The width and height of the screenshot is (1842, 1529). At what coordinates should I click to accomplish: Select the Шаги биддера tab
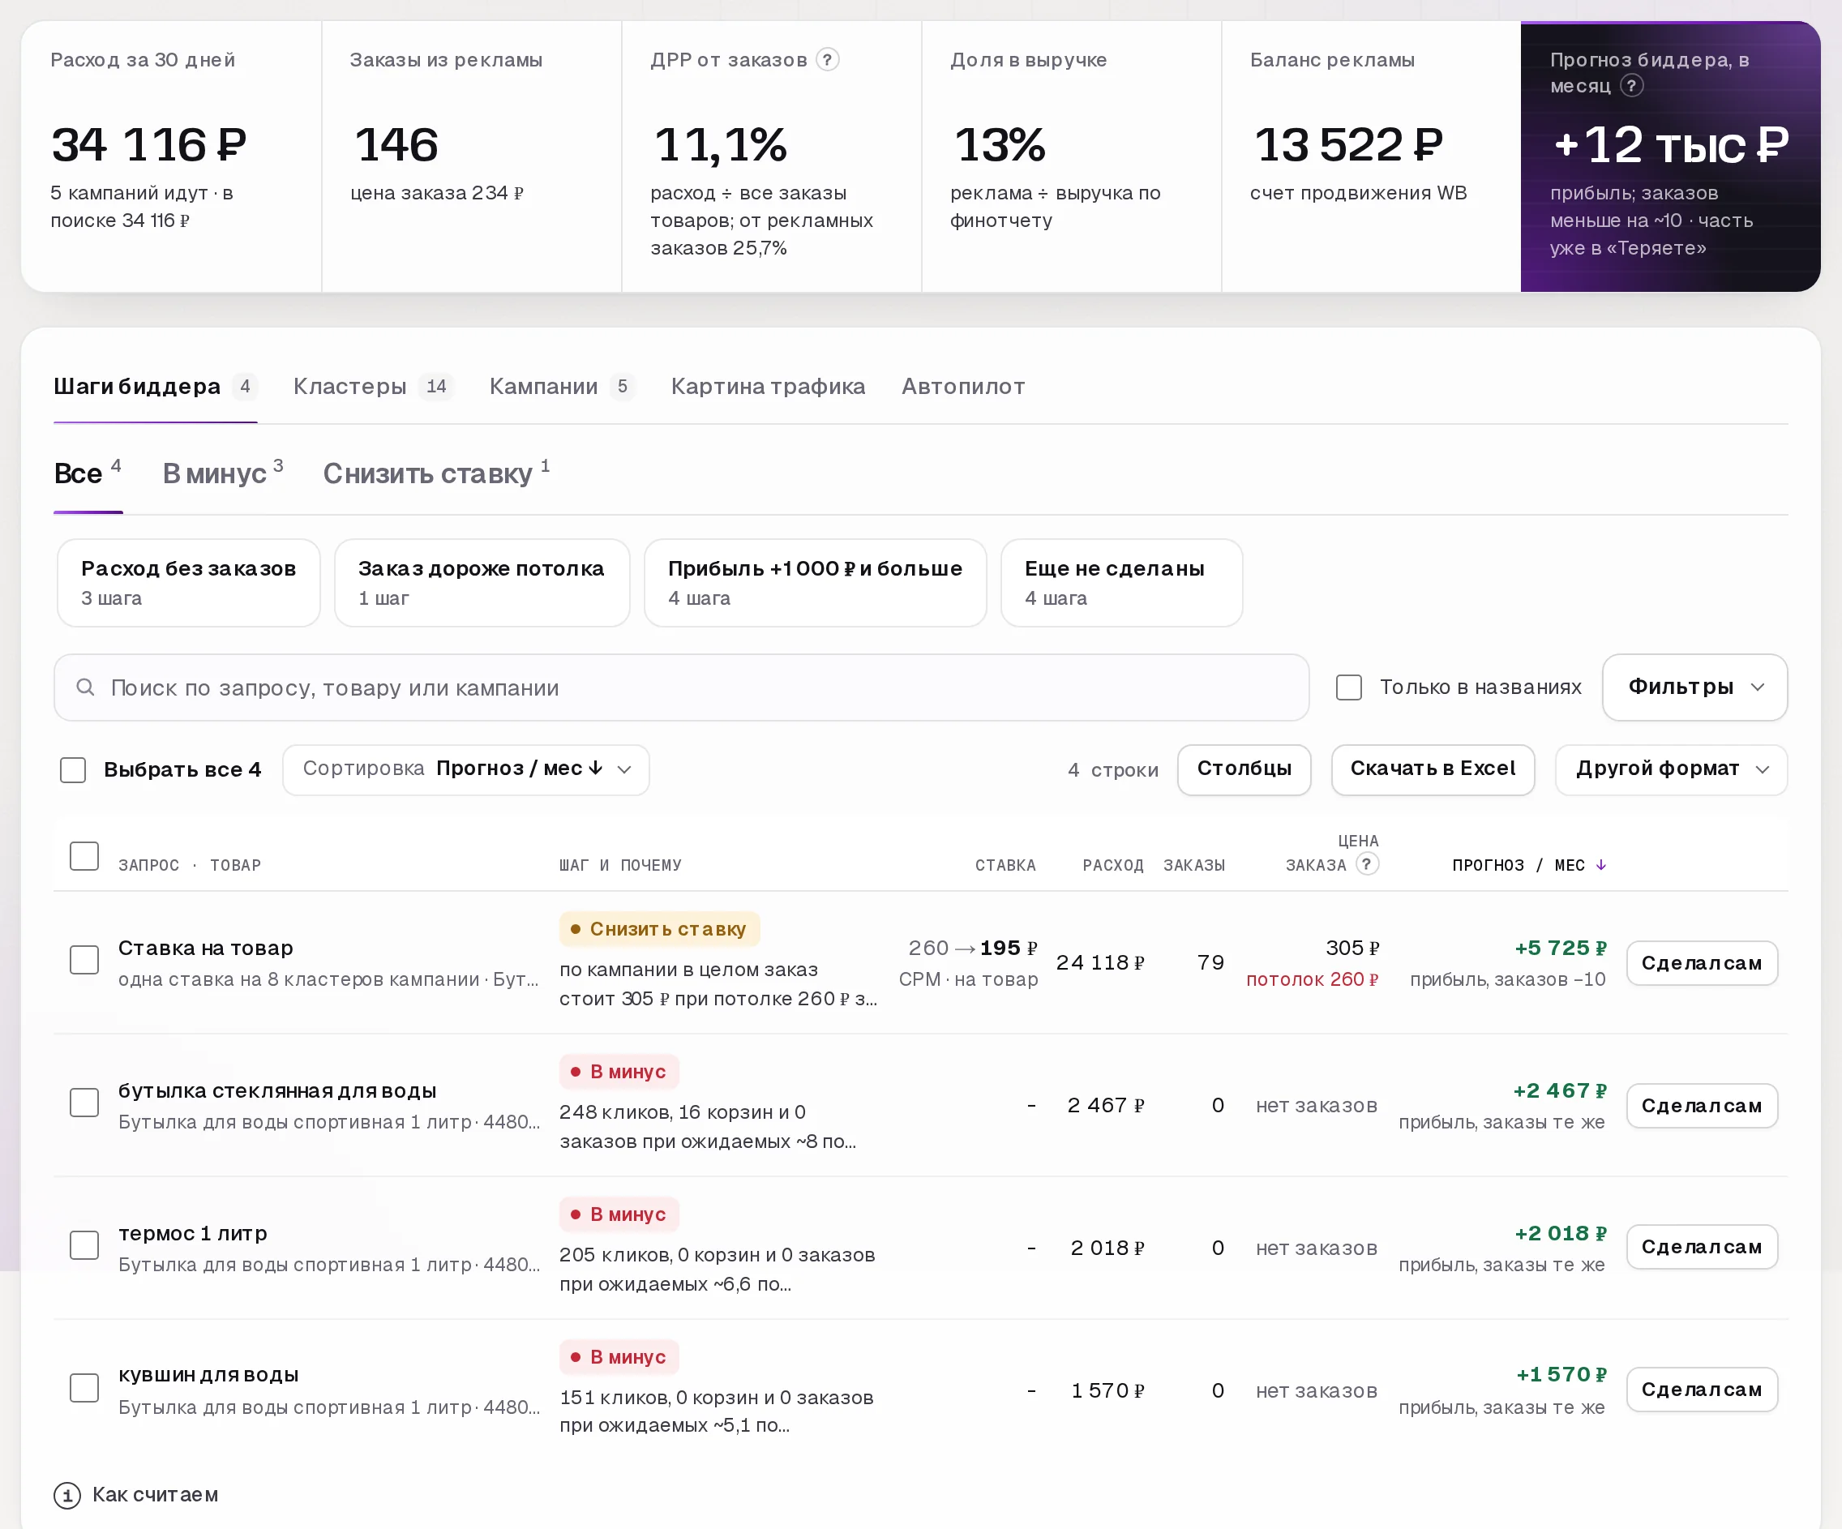[x=155, y=387]
